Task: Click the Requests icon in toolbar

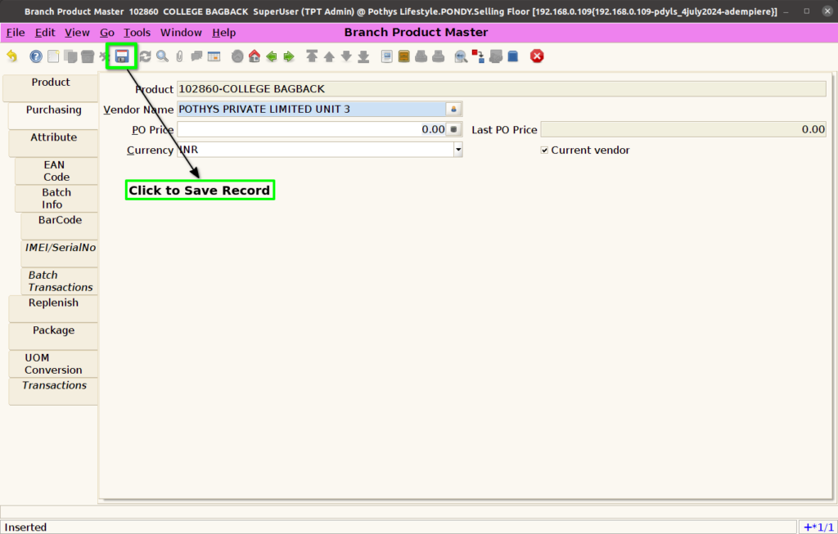Action: click(x=495, y=56)
